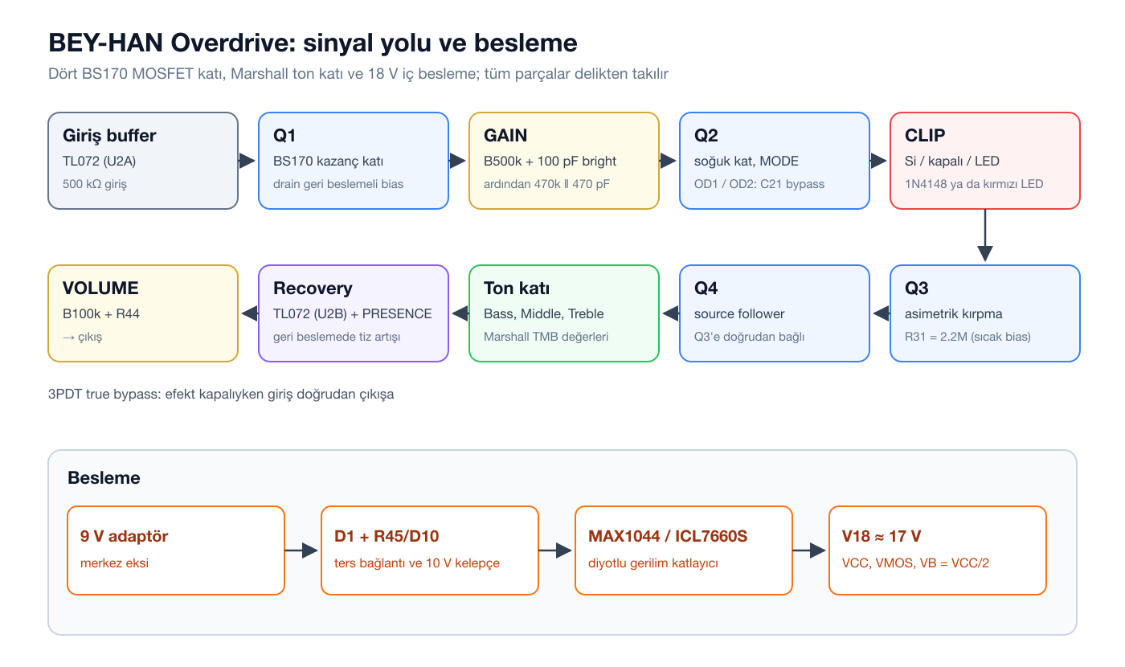Click the "CLIP" block heading
This screenshot has width=1125, height=667.
tap(925, 135)
